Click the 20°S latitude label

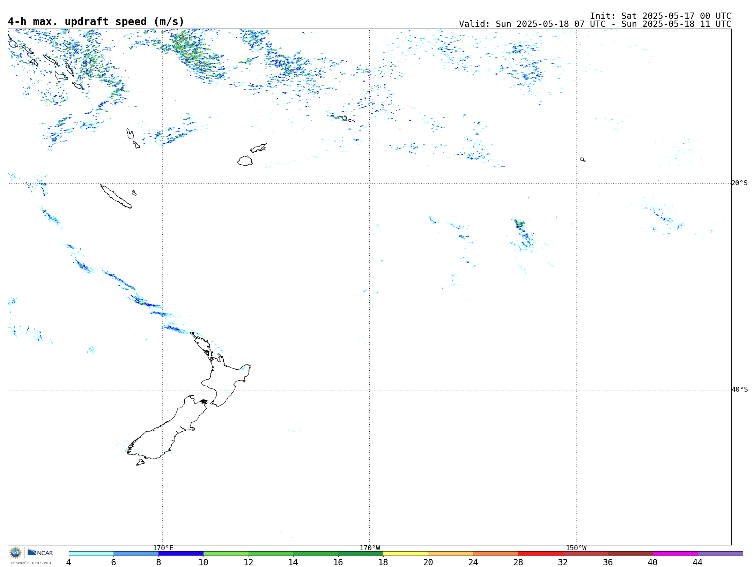coord(739,183)
